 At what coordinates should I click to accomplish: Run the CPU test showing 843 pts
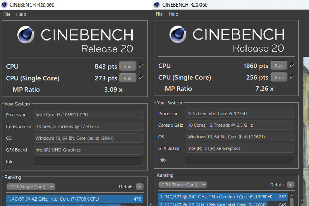[x=128, y=66]
